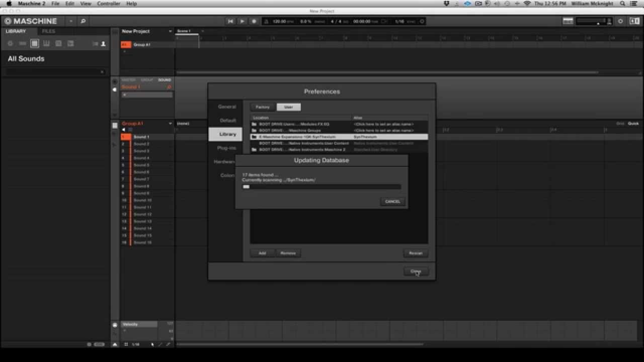Screen dimensions: 644x362
Task: Set alias for Modules FX EQ row
Action: tap(383, 124)
